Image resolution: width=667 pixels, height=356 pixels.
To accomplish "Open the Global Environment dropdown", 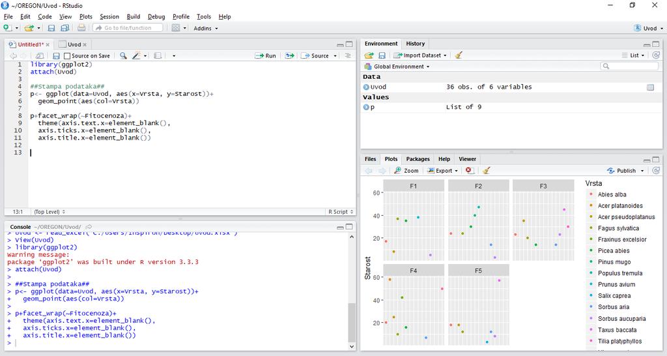I will (397, 67).
